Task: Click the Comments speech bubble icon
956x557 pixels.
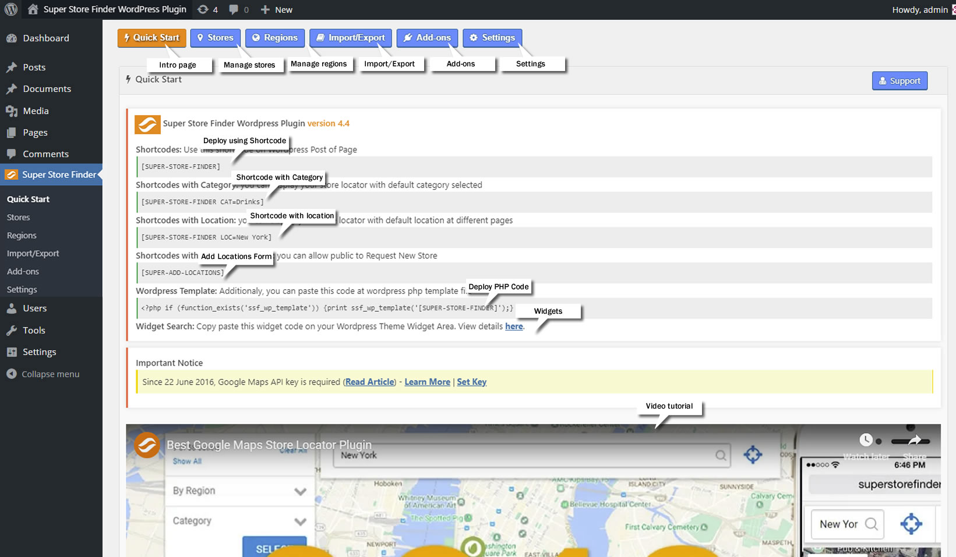Action: point(12,154)
